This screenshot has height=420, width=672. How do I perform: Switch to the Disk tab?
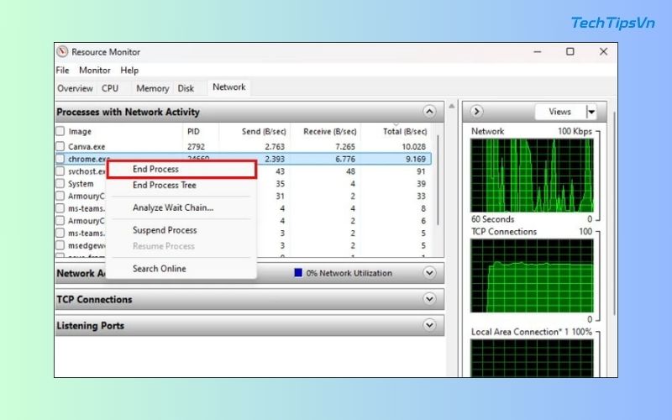pos(186,89)
